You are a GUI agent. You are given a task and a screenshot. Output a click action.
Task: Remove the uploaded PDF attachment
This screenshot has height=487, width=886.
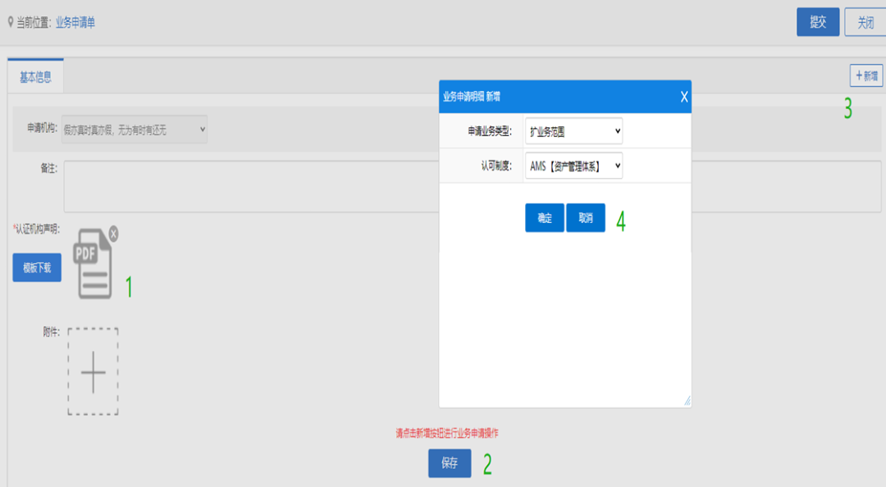pos(113,234)
